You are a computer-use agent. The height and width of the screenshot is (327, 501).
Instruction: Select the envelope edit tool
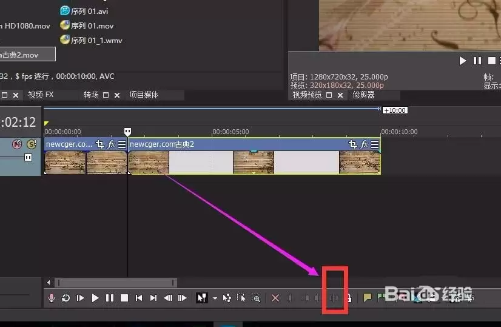click(x=227, y=298)
